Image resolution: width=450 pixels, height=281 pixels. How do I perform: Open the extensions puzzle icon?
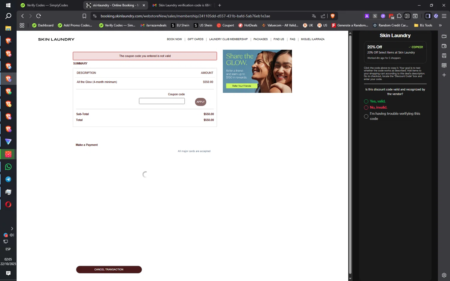[x=399, y=16]
